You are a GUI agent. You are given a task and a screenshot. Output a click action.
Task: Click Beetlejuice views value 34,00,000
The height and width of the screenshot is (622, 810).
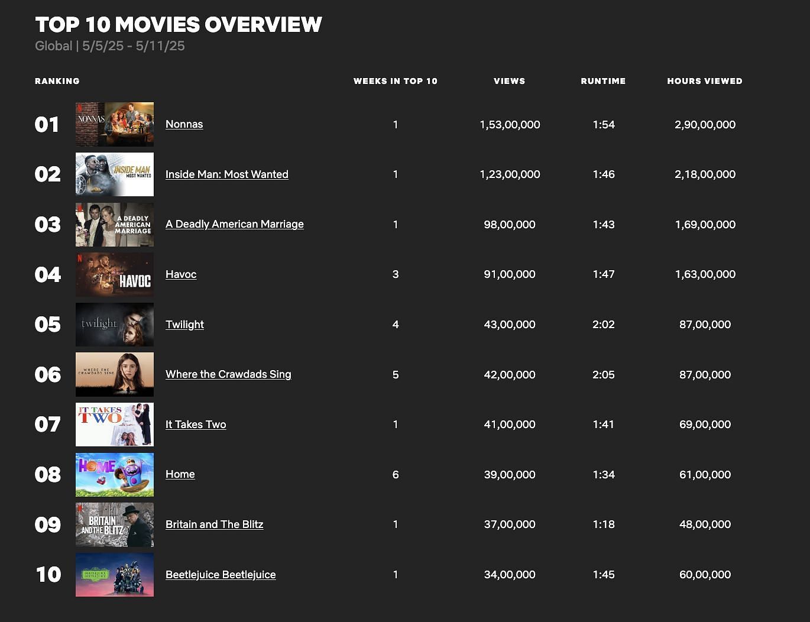coord(510,575)
